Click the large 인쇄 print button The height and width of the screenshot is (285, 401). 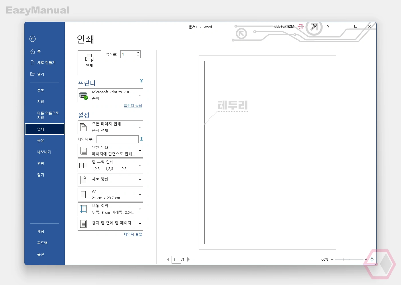click(89, 63)
